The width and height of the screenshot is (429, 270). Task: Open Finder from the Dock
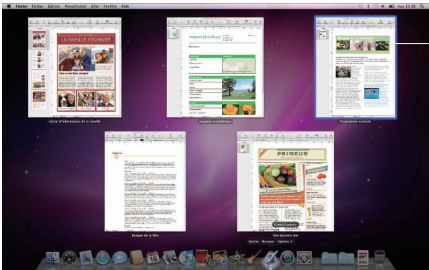click(x=52, y=257)
